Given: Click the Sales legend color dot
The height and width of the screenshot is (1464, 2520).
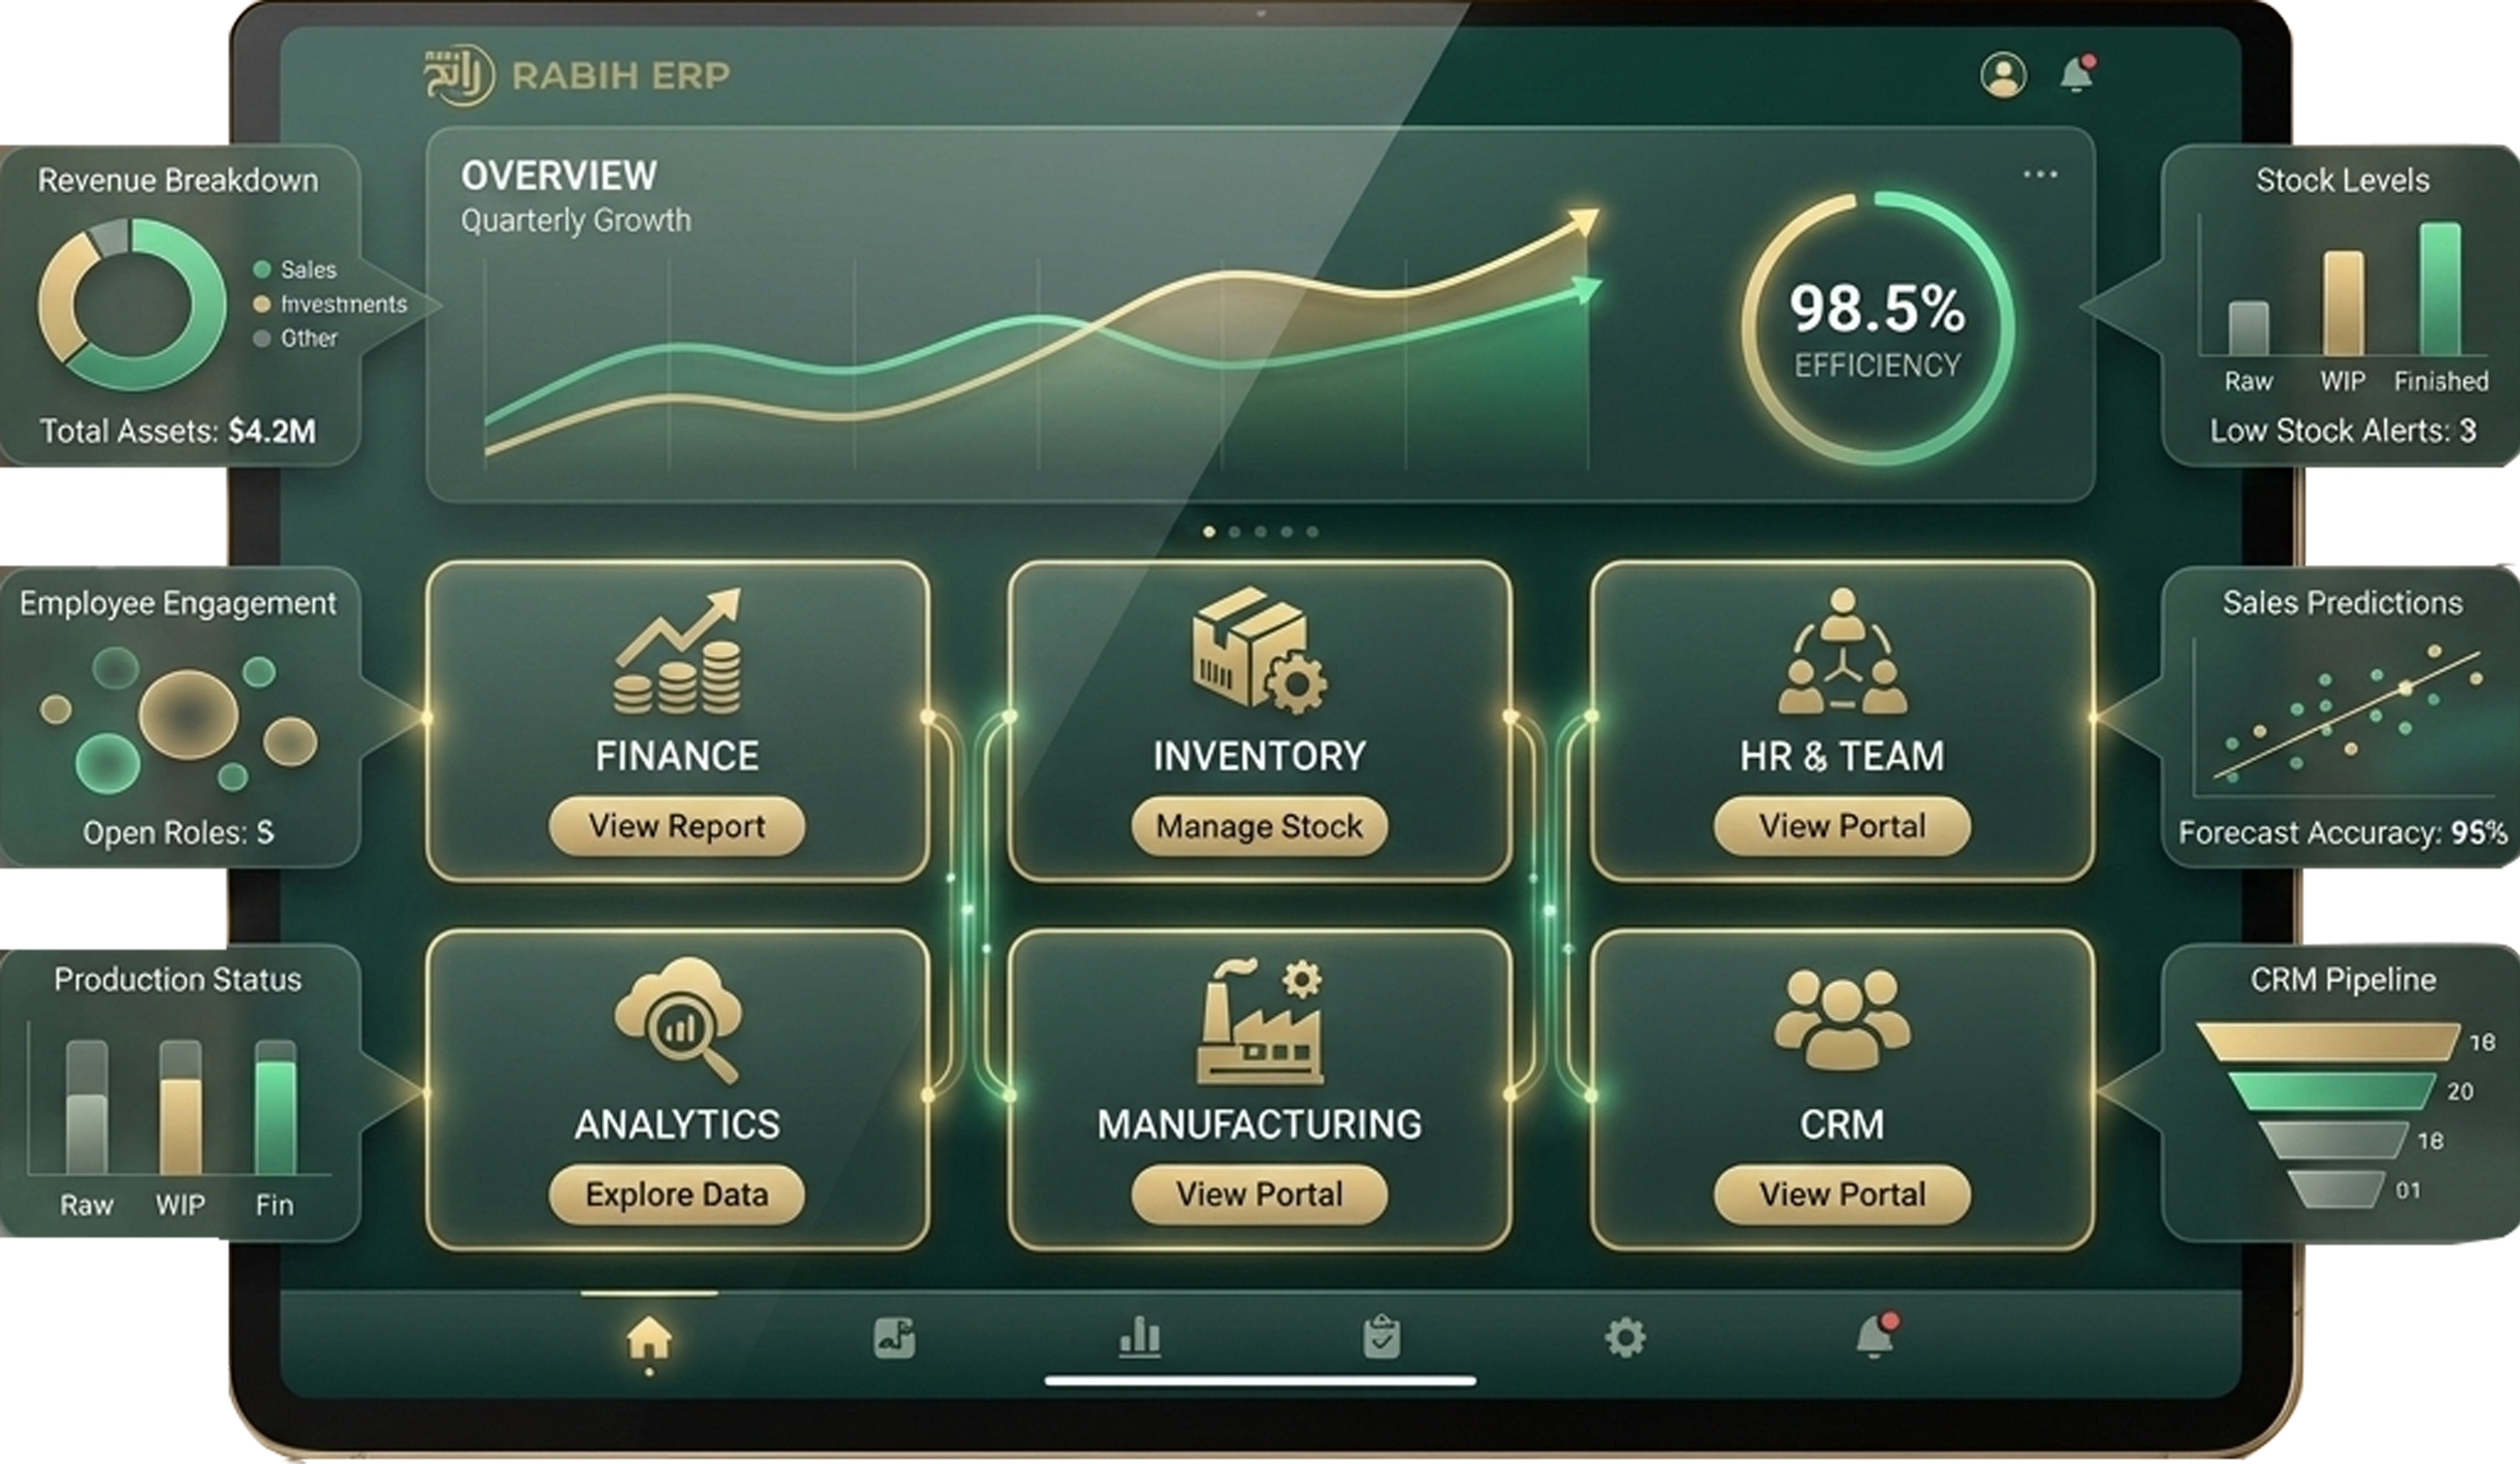Looking at the screenshot, I should pos(263,269).
